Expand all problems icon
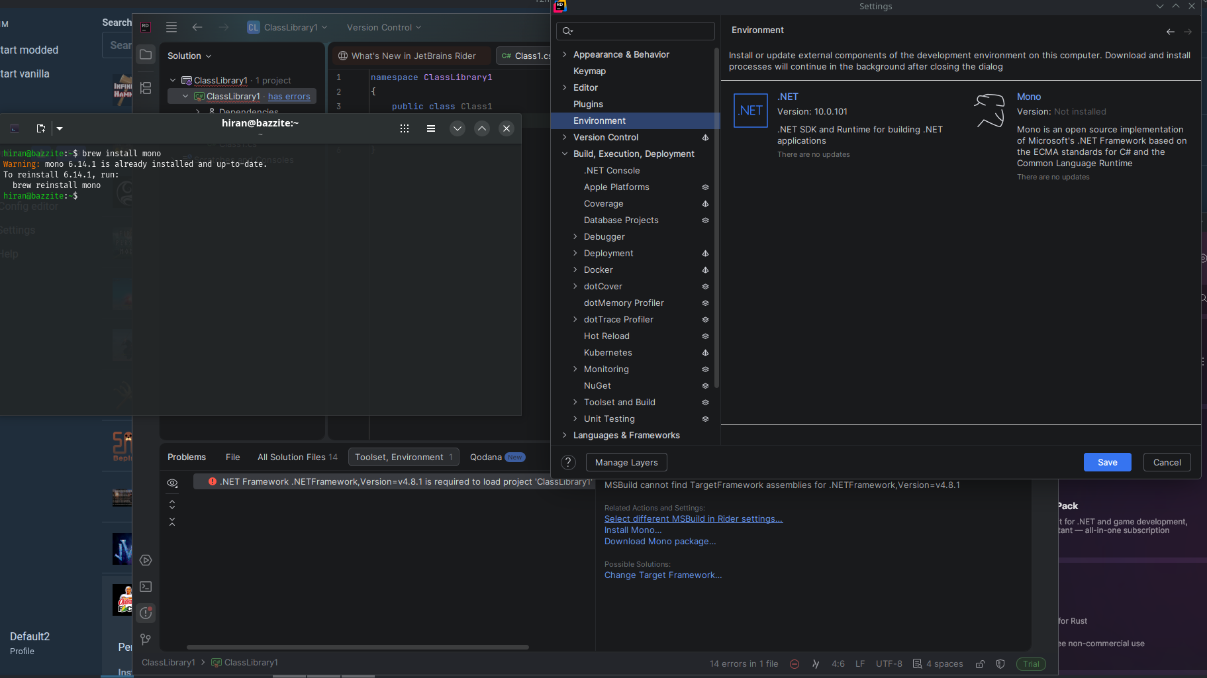 172,505
